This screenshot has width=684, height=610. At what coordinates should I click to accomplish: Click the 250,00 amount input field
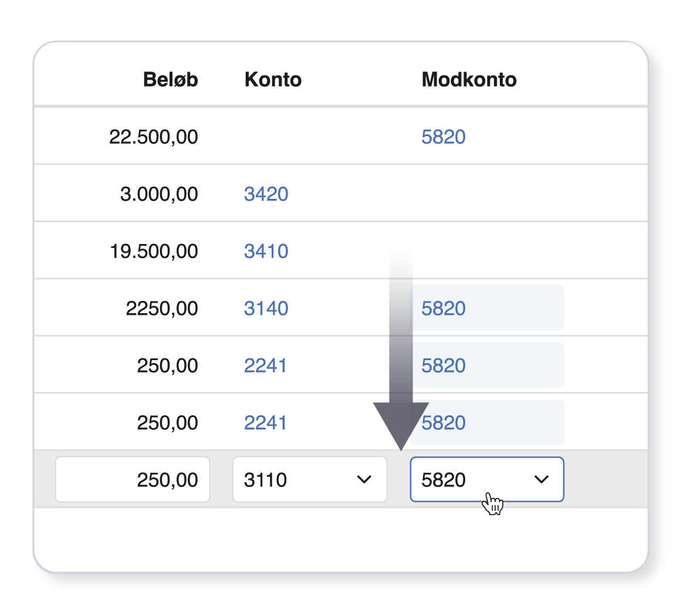coord(133,480)
